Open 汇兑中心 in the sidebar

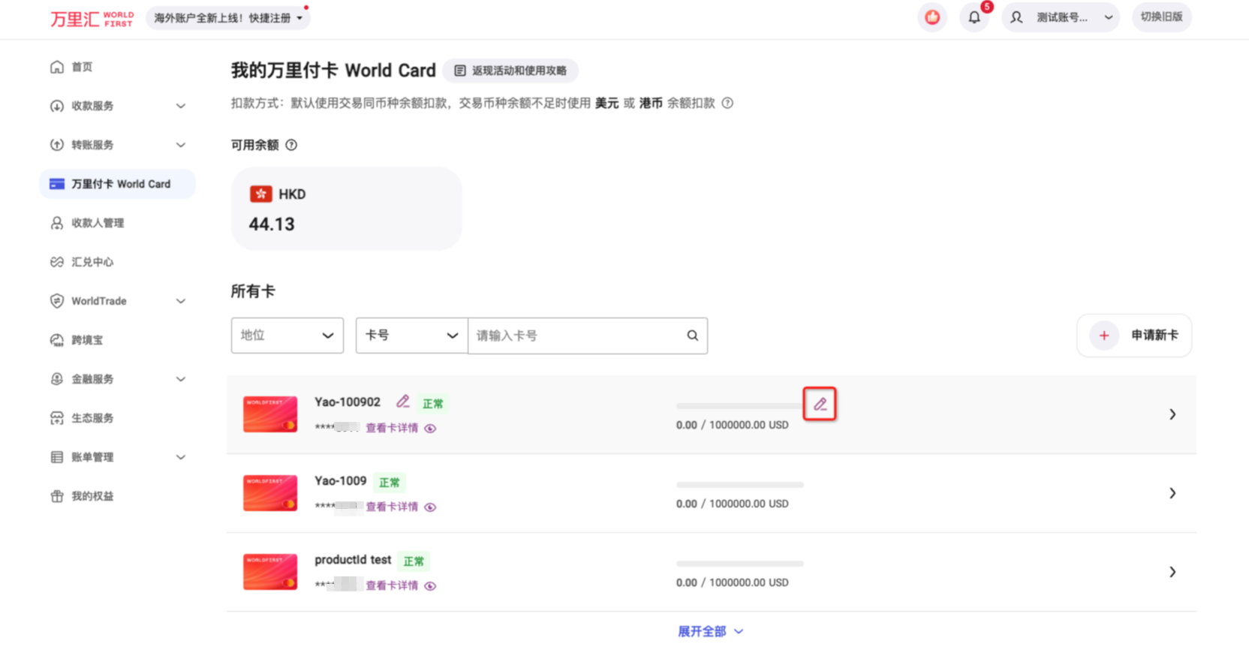(x=92, y=262)
